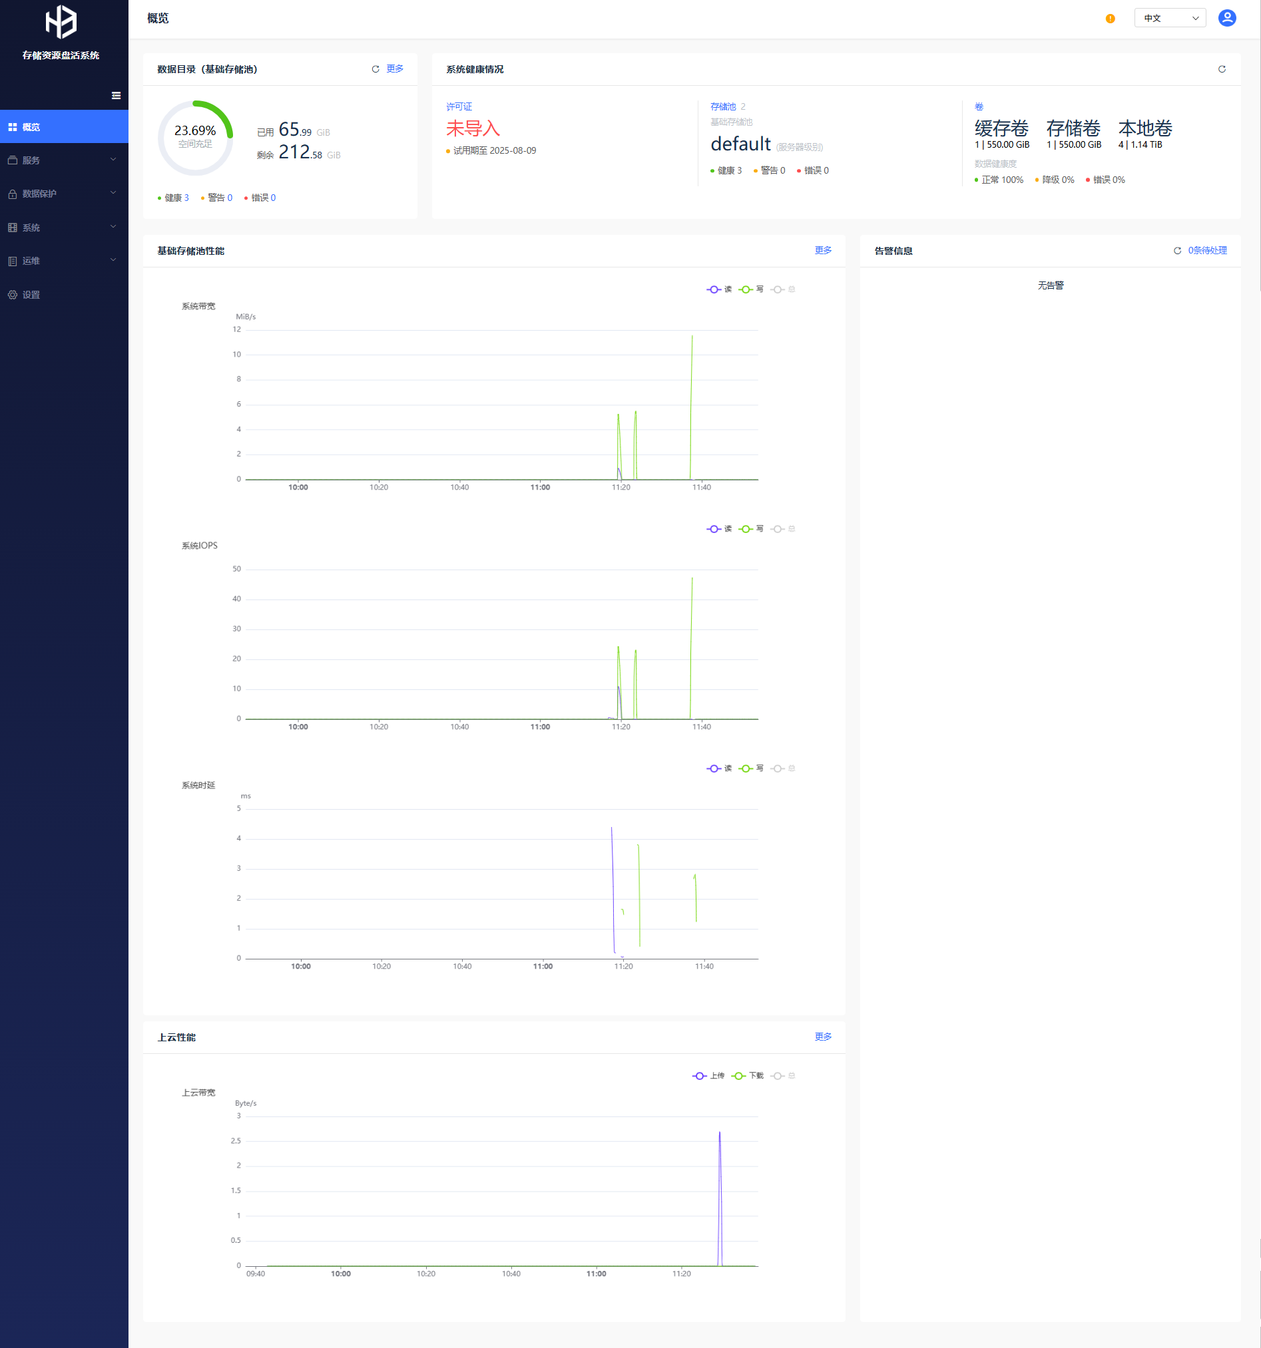The width and height of the screenshot is (1261, 1348).
Task: Click the 存储池 link
Action: 723,106
